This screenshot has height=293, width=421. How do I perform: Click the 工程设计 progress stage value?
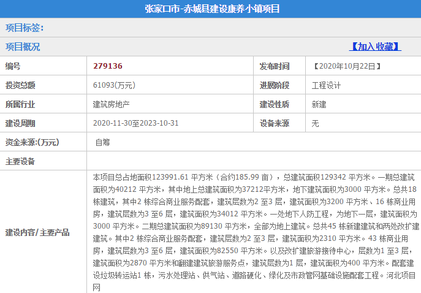(326, 85)
